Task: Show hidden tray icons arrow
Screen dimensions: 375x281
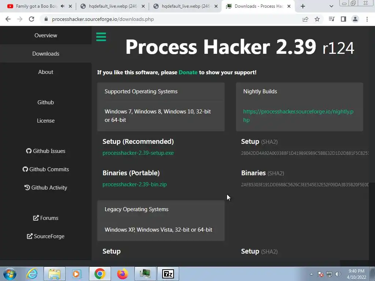Action: (x=311, y=274)
